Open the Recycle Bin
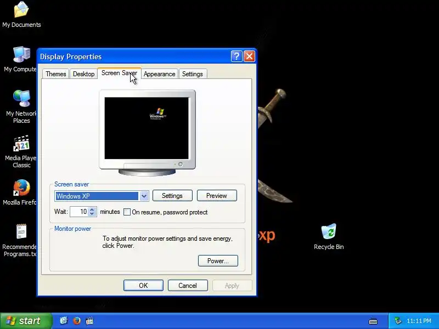Screen dimensions: 439x329 point(329,237)
